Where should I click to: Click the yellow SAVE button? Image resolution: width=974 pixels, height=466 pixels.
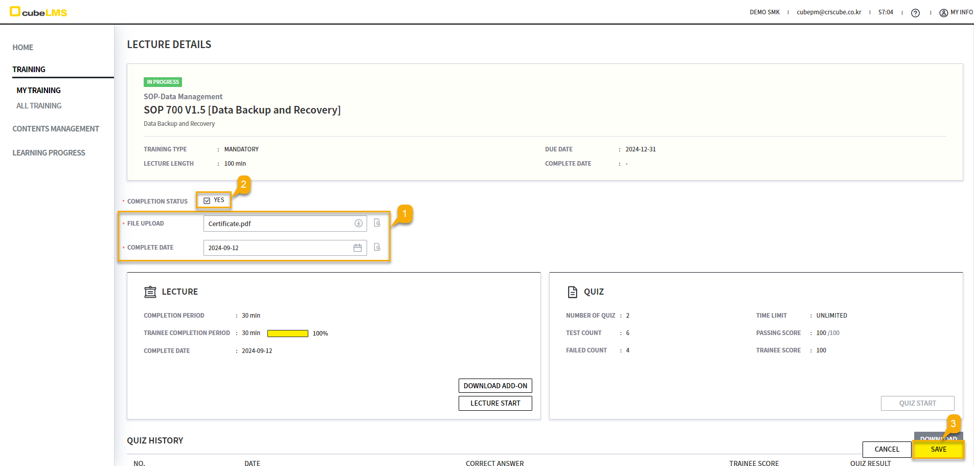coord(938,450)
